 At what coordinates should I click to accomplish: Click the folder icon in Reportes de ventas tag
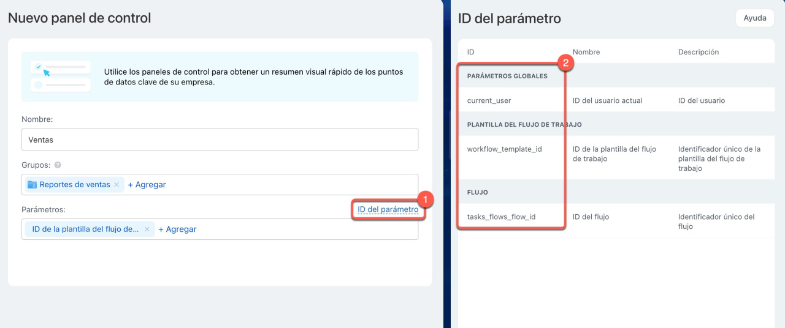pyautogui.click(x=33, y=185)
